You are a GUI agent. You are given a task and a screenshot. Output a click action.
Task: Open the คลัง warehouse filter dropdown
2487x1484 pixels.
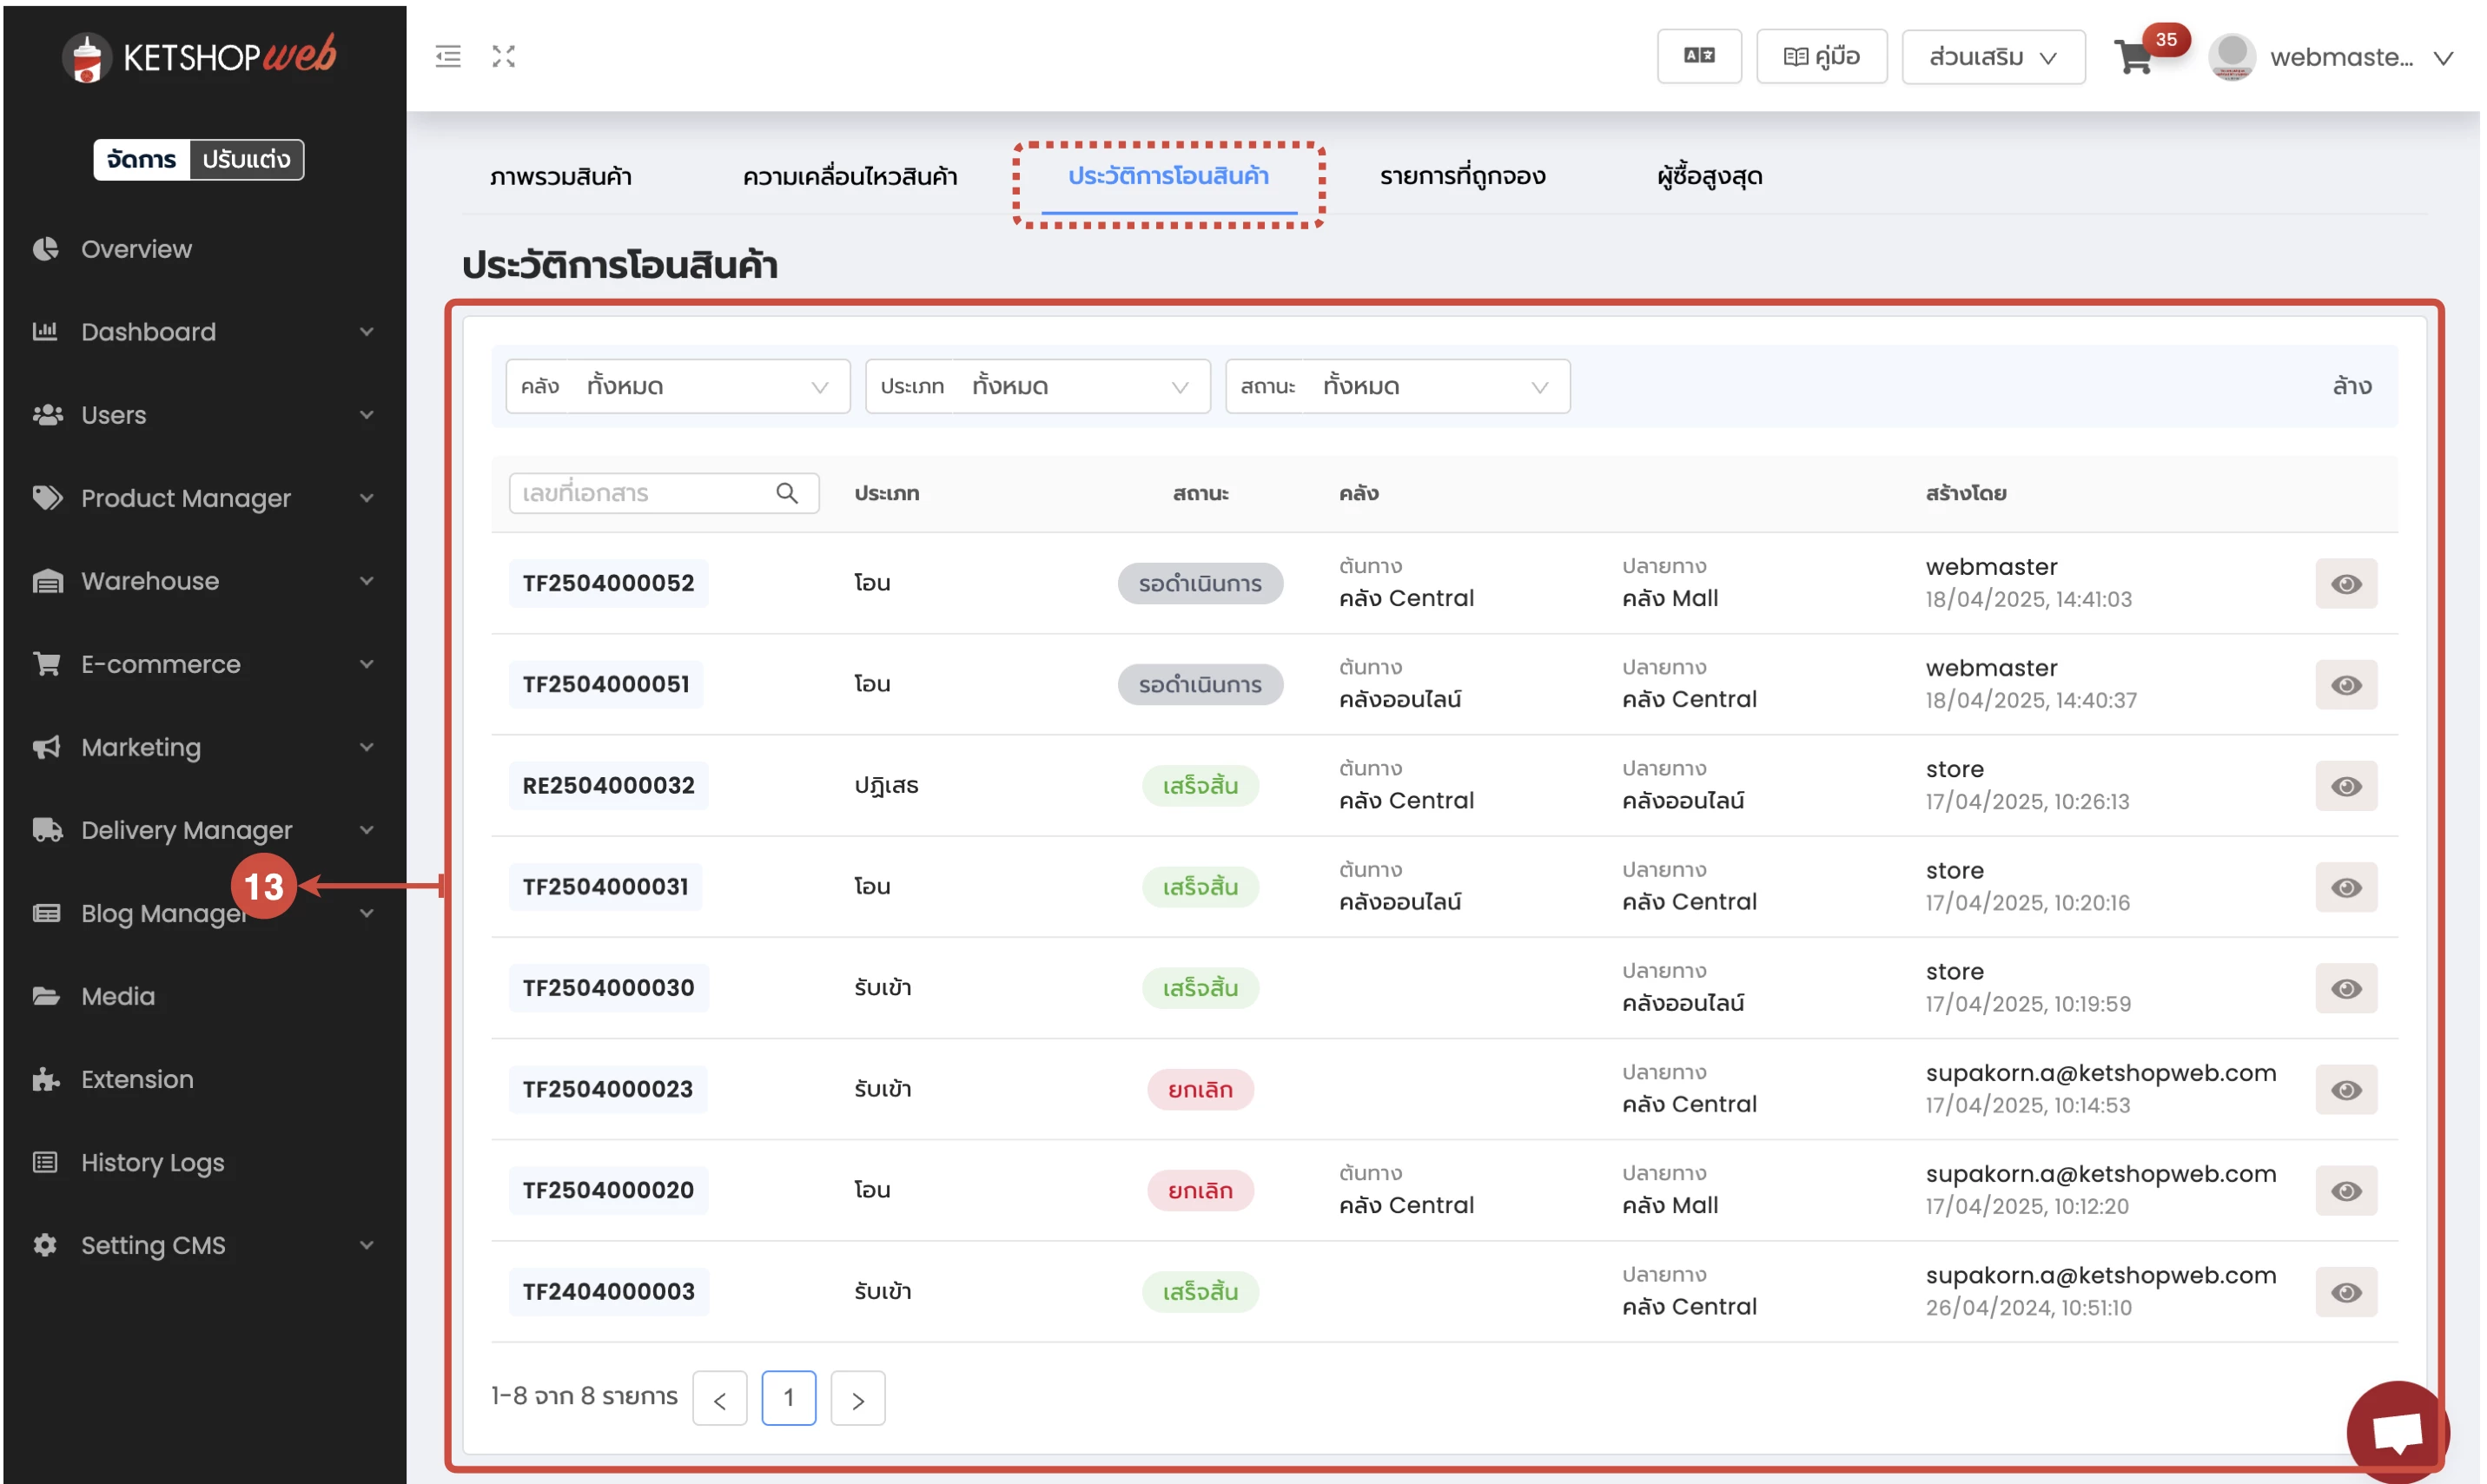tap(678, 387)
